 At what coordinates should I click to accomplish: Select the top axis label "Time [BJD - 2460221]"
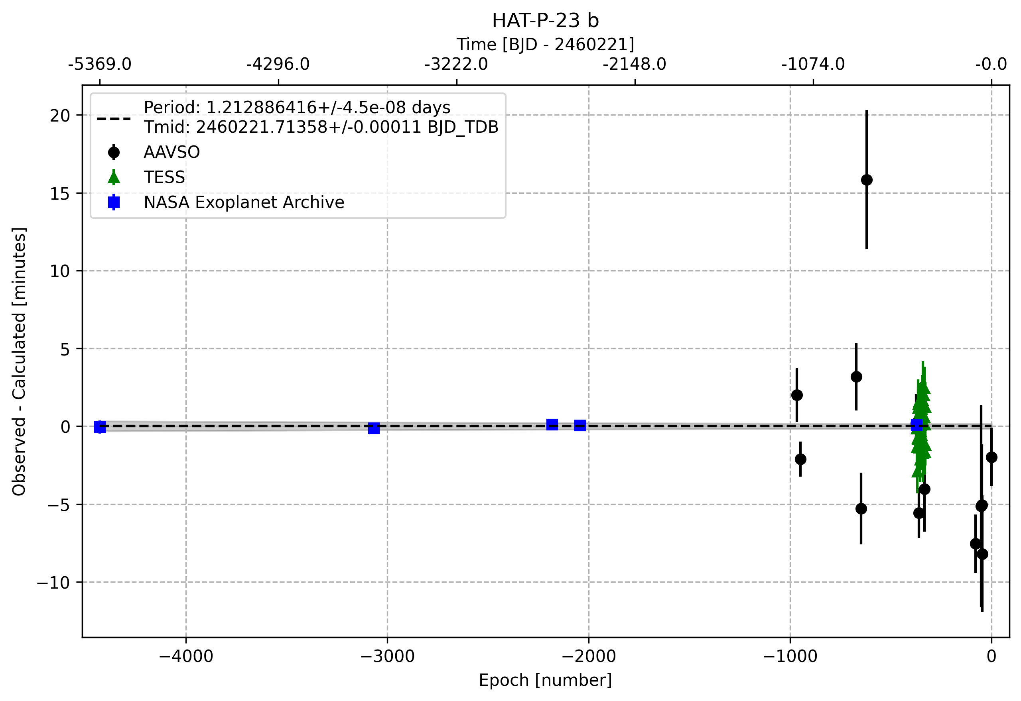click(x=545, y=45)
